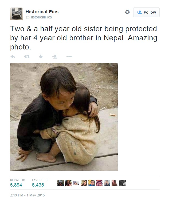Click the Follow button
The image size is (169, 205).
click(146, 12)
